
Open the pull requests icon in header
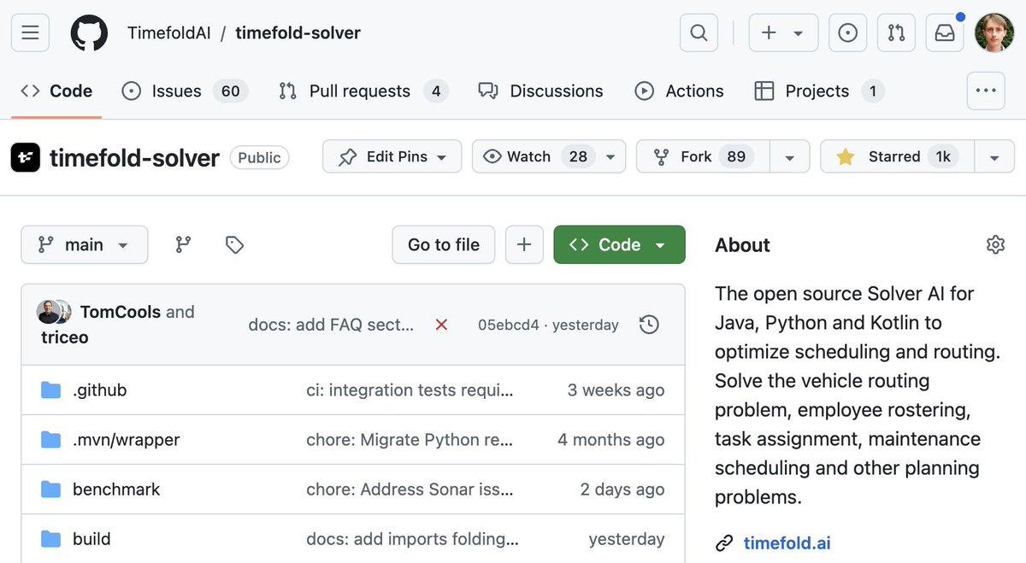(896, 33)
